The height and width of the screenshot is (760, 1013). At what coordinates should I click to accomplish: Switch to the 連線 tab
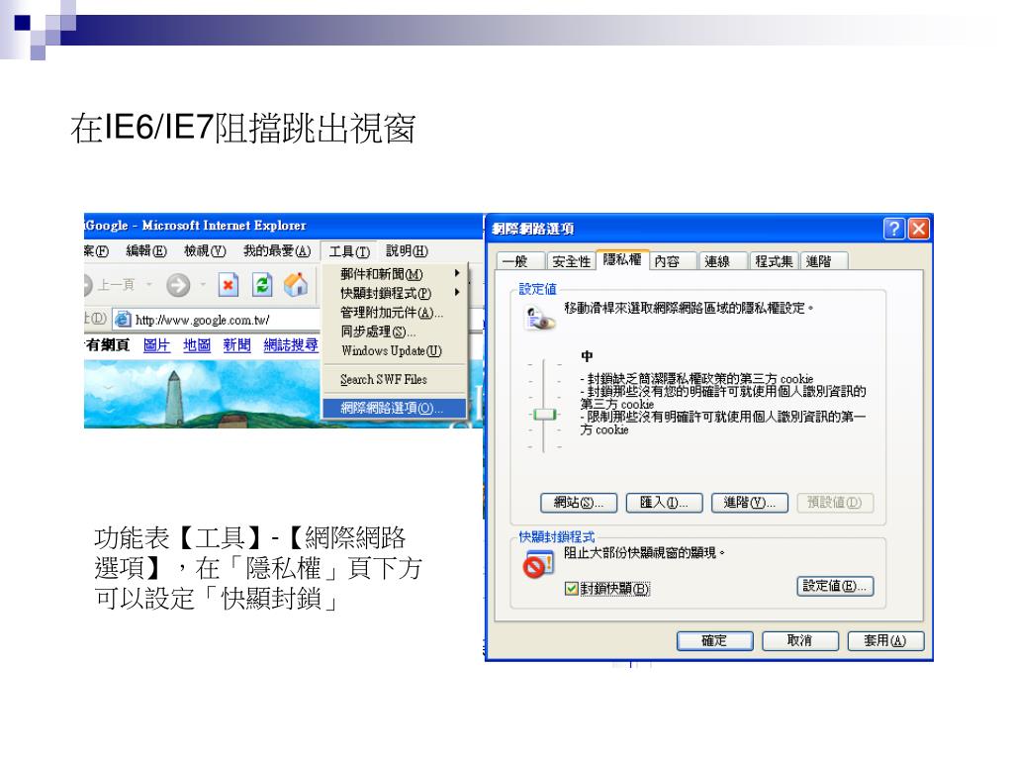click(721, 261)
